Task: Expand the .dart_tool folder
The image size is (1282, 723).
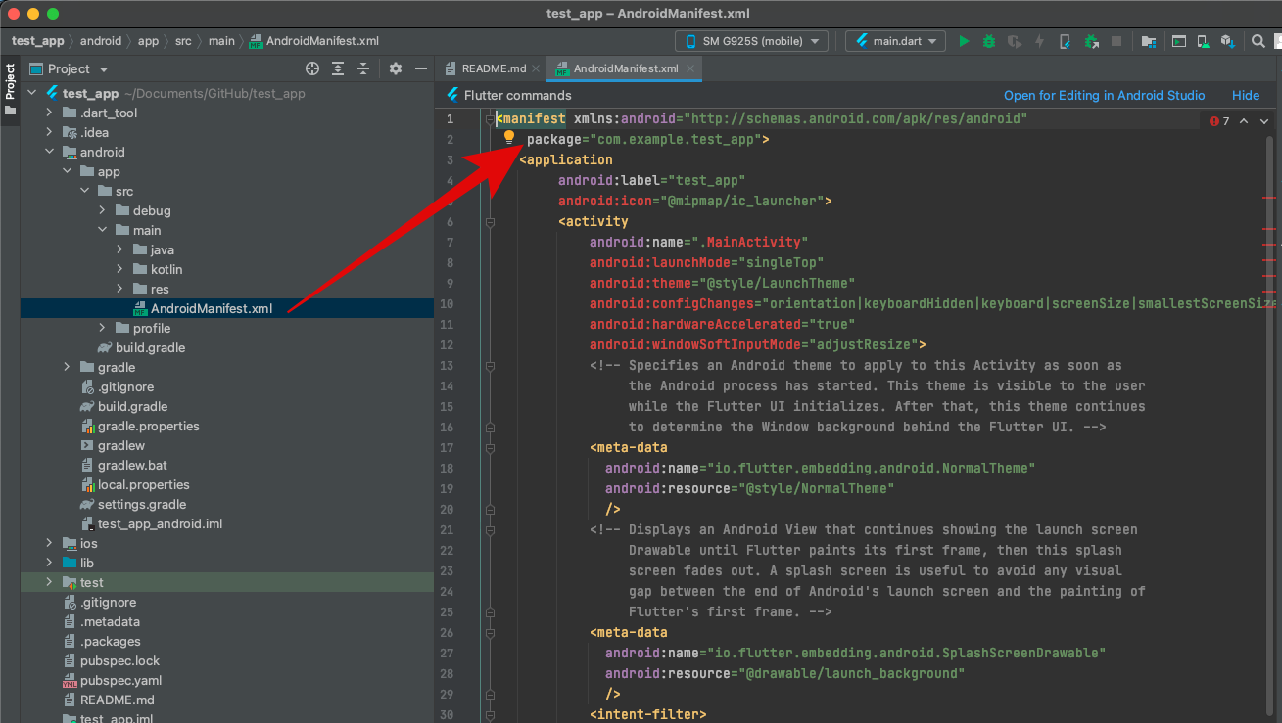Action: point(50,113)
